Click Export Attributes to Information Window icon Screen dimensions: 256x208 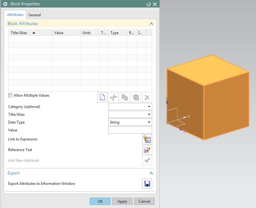tap(147, 184)
